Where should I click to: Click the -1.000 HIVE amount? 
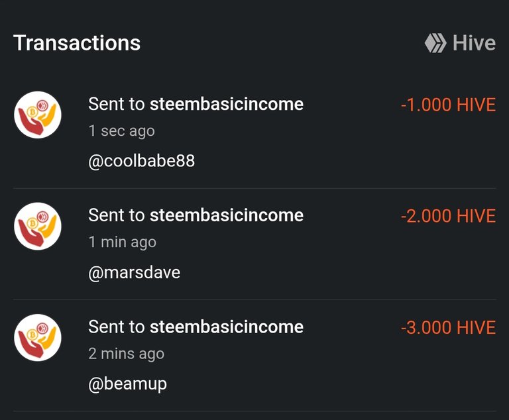(448, 105)
